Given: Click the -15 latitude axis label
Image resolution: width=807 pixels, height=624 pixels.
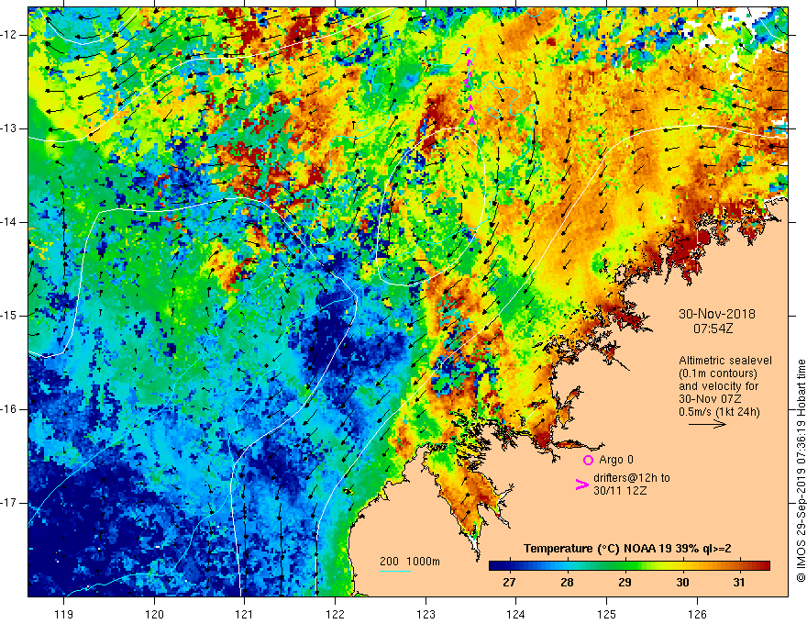Looking at the screenshot, I should click(10, 316).
